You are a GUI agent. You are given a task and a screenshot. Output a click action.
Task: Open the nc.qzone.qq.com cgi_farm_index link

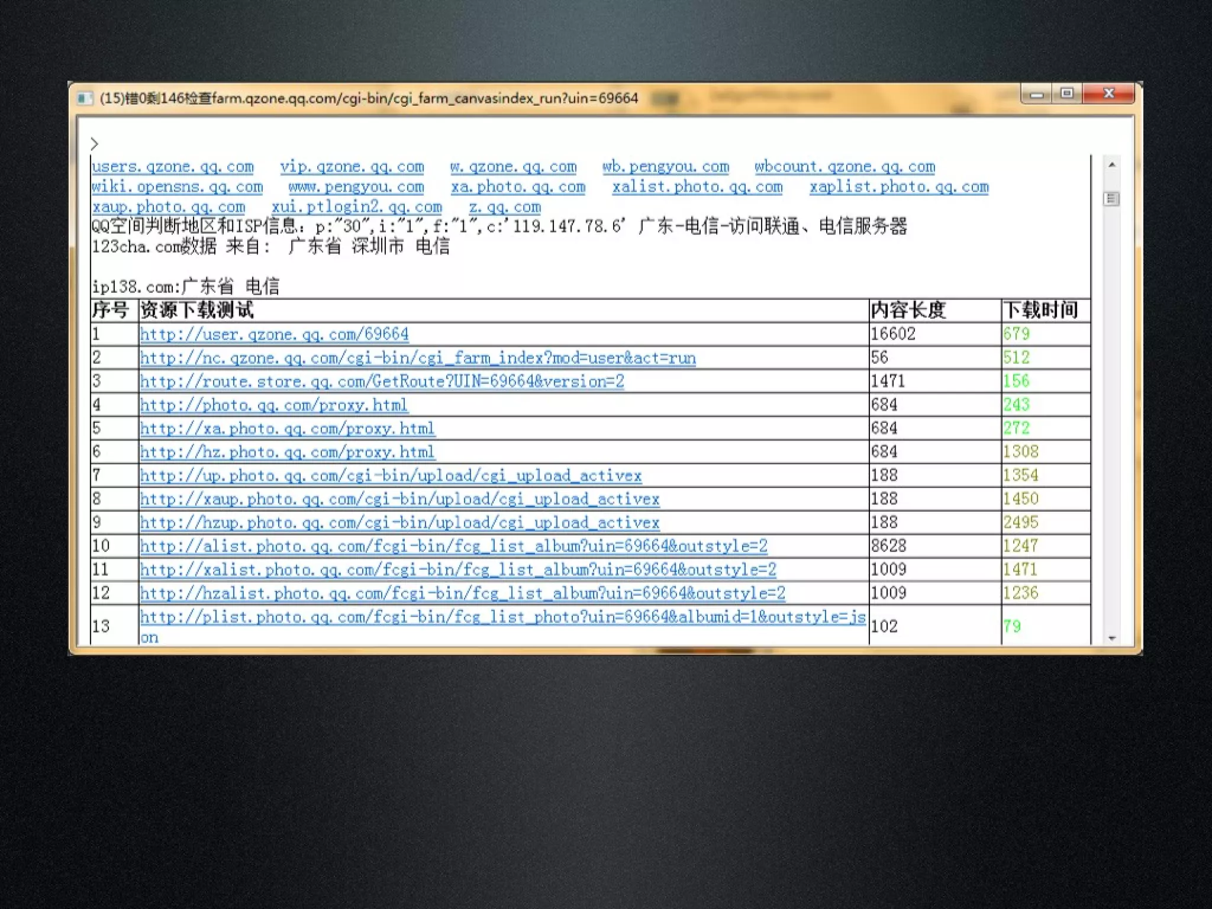[x=418, y=358]
